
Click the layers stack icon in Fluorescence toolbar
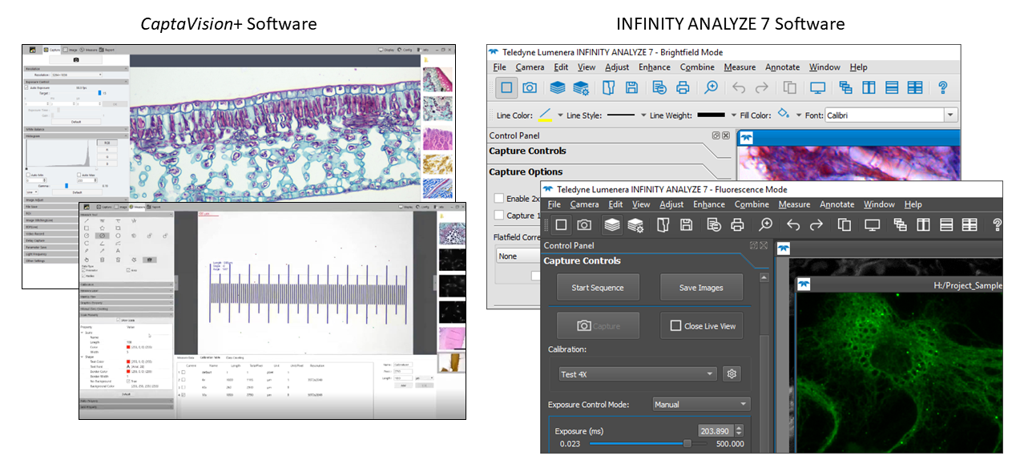point(612,225)
